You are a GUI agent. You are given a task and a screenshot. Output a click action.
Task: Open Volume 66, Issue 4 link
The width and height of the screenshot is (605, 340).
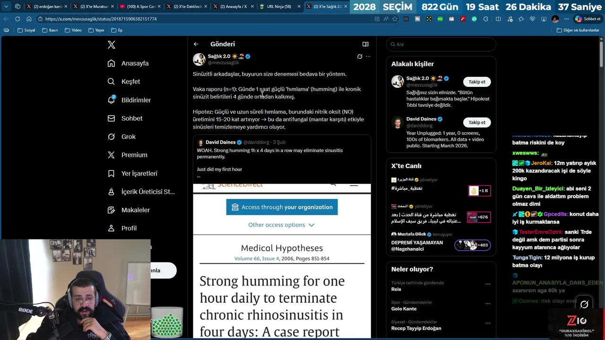pos(257,259)
